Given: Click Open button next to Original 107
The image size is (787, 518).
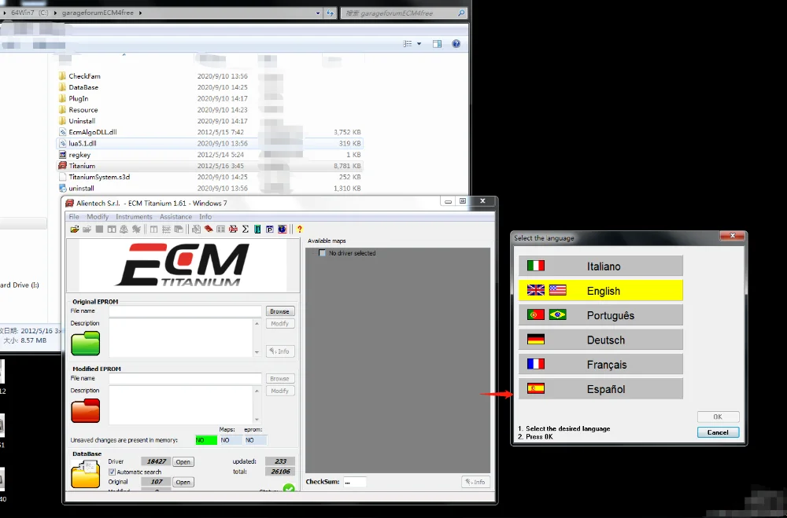Looking at the screenshot, I should click(183, 482).
